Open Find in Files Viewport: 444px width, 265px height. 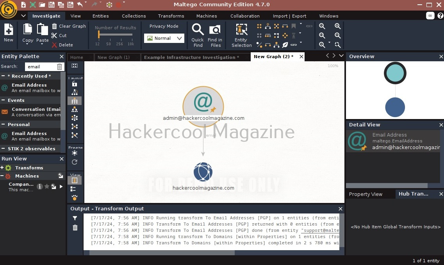pyautogui.click(x=215, y=35)
